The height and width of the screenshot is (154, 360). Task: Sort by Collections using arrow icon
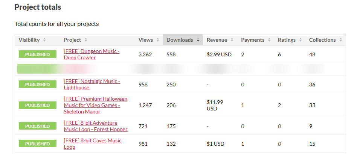tap(340, 40)
